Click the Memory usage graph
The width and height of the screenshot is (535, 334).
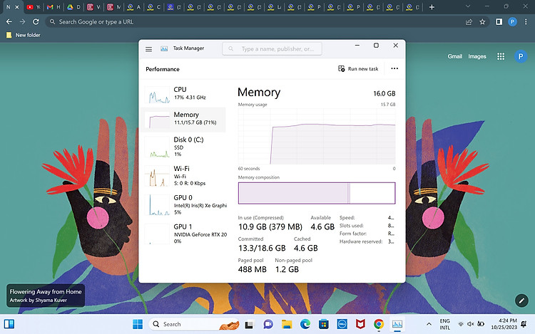[317, 137]
